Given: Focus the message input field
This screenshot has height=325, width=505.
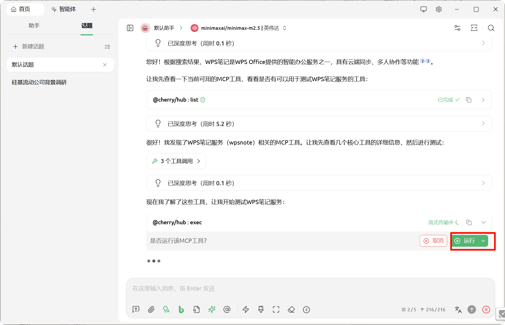Looking at the screenshot, I should click(x=310, y=289).
